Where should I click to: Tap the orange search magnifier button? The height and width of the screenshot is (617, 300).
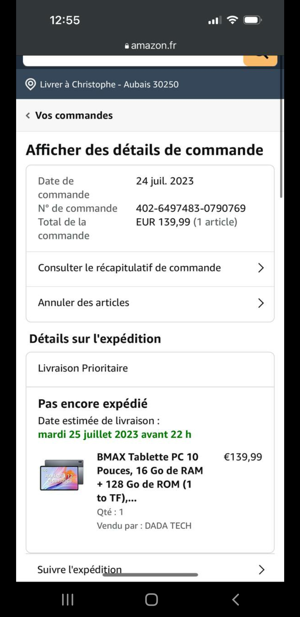(260, 60)
